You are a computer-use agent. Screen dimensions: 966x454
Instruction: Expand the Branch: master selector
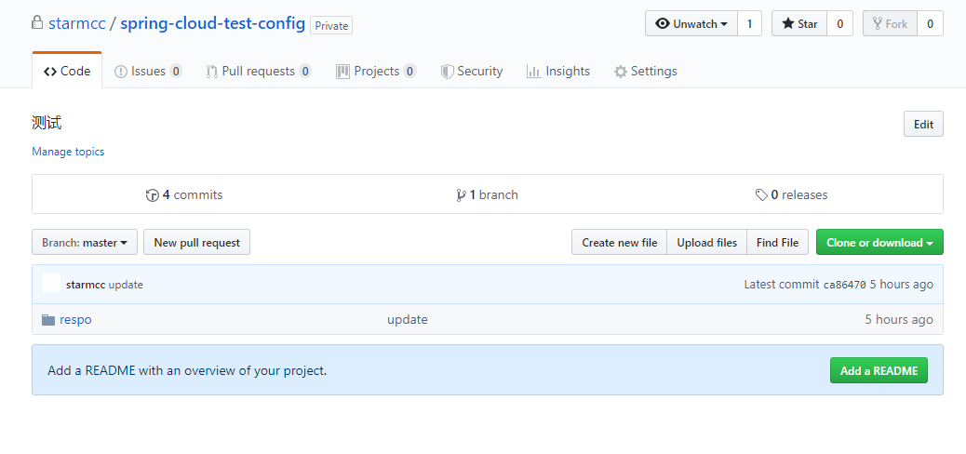[85, 242]
